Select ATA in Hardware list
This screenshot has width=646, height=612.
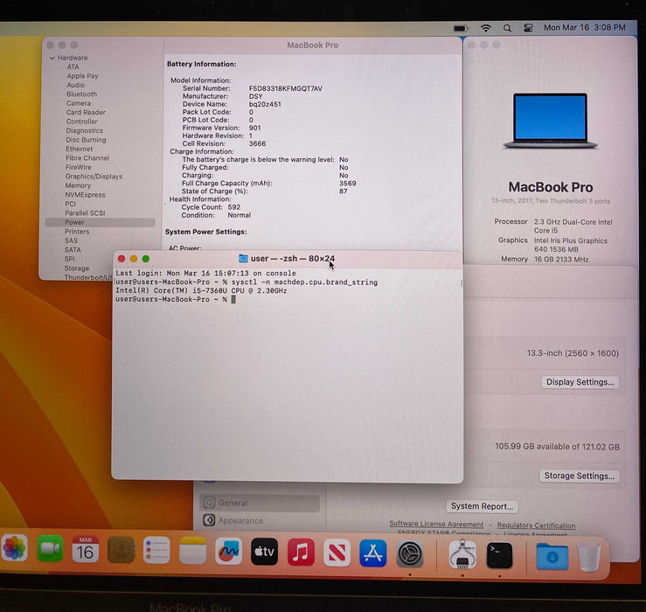point(73,66)
